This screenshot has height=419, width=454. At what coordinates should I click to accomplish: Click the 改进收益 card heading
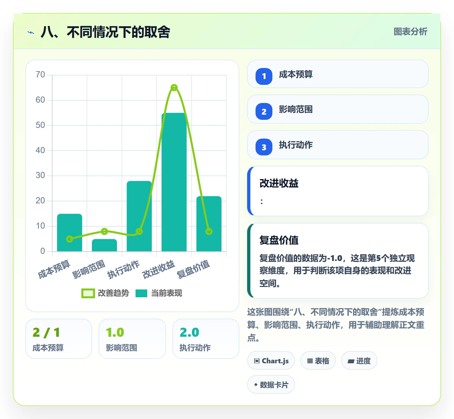pyautogui.click(x=279, y=183)
